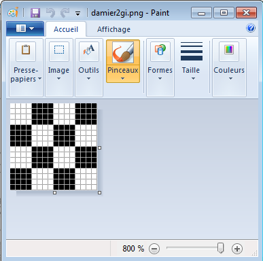Click the bottom-edge canvas resize handle
263x261 pixels.
click(54, 192)
